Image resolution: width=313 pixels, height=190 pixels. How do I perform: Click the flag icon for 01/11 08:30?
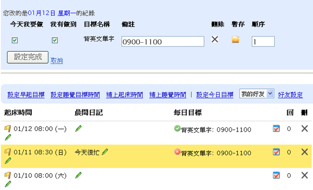[8, 152]
